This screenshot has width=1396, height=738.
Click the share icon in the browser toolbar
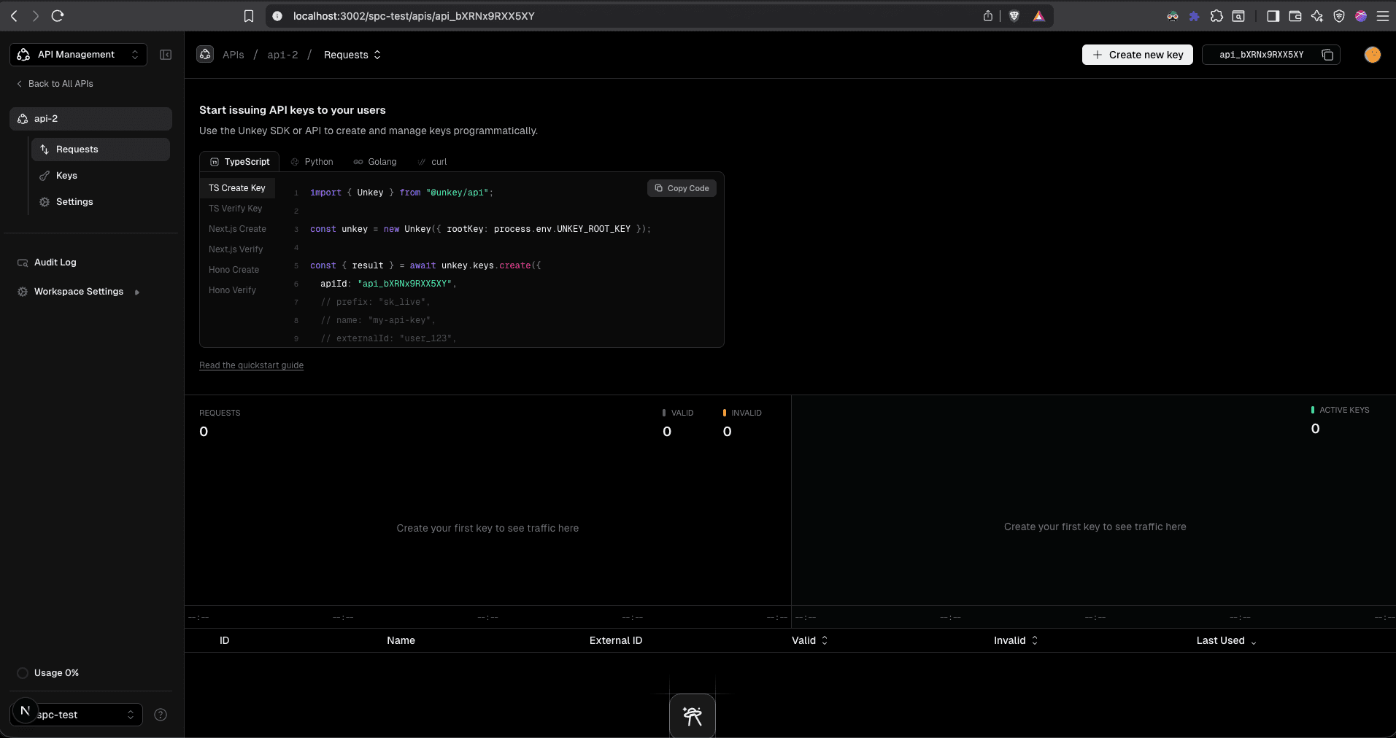[x=988, y=15]
